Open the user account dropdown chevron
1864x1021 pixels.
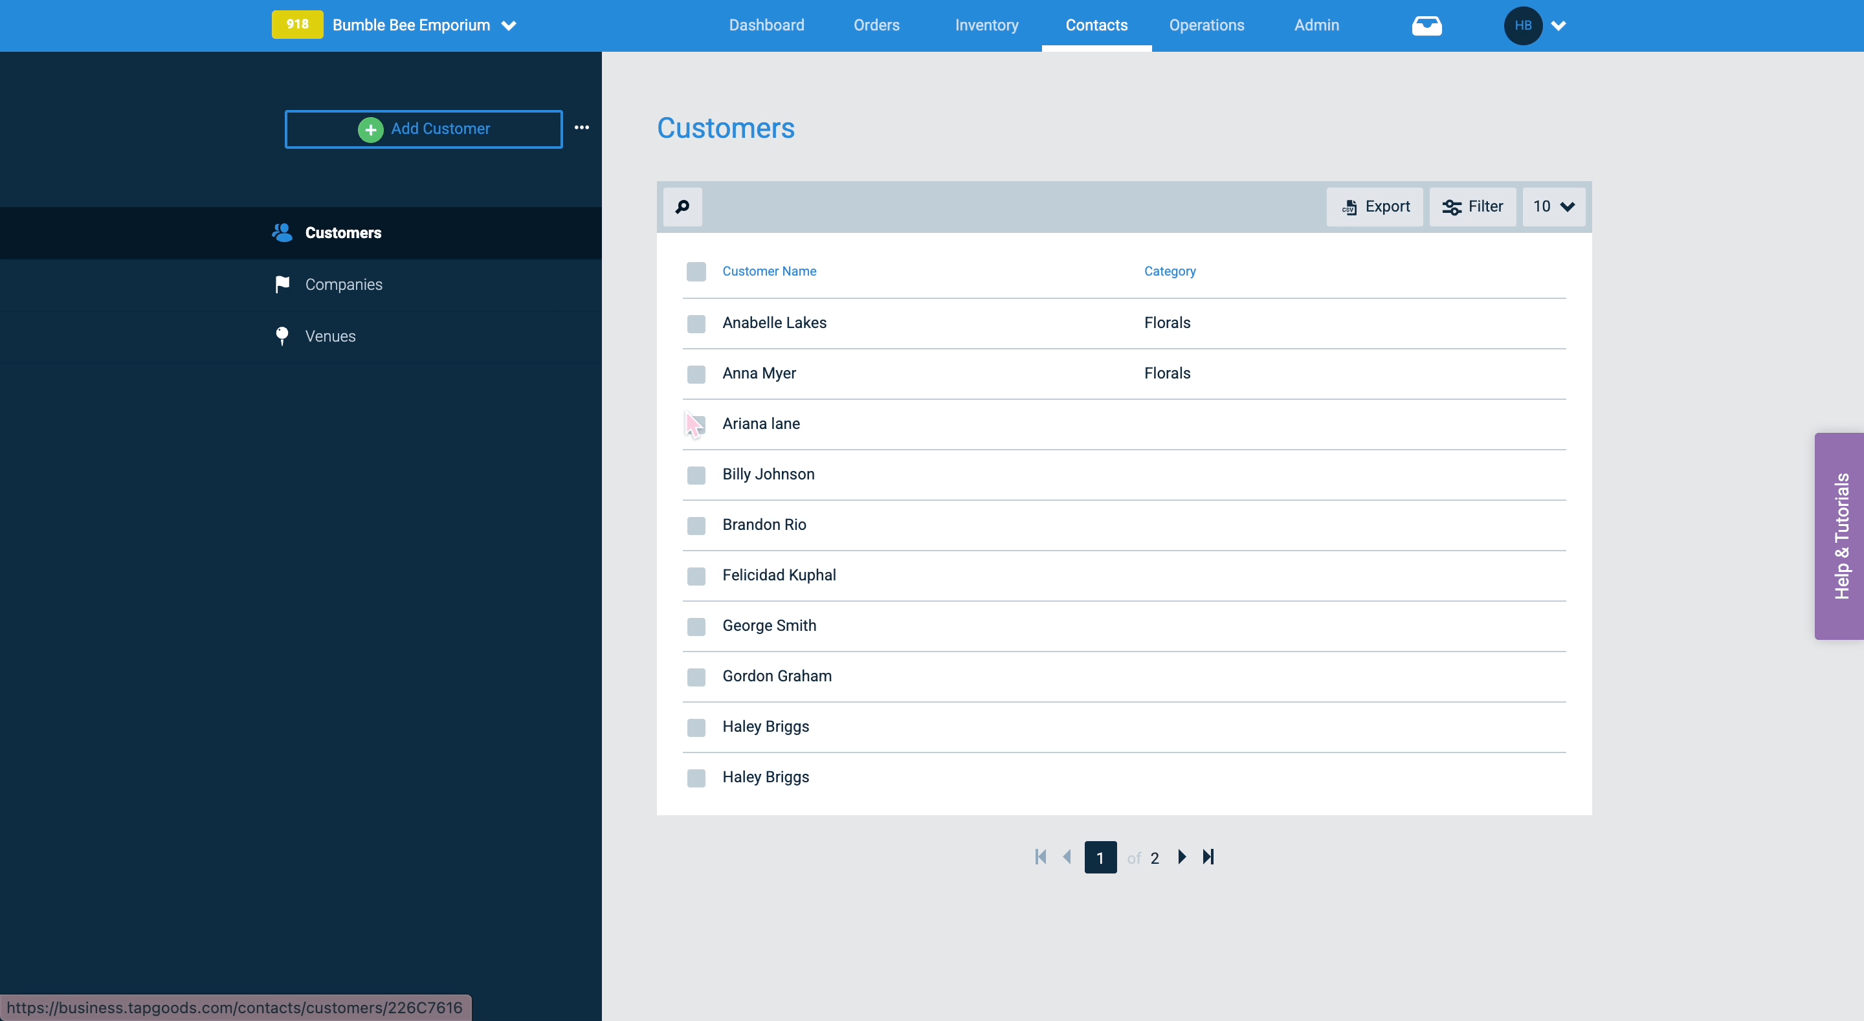click(x=1558, y=26)
